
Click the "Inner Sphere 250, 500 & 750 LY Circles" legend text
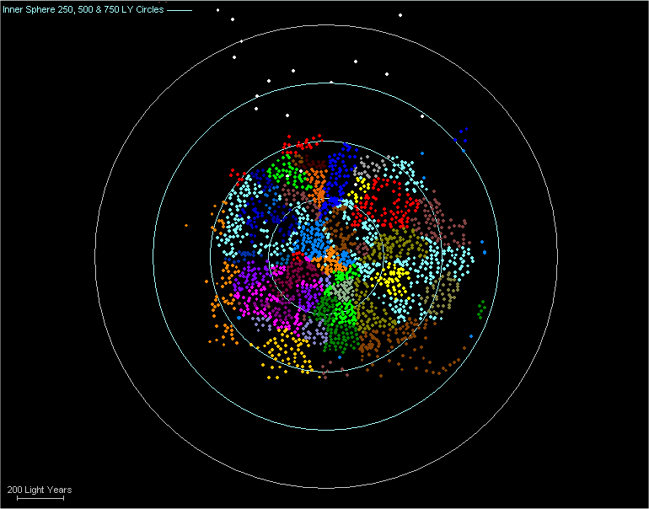(x=83, y=9)
